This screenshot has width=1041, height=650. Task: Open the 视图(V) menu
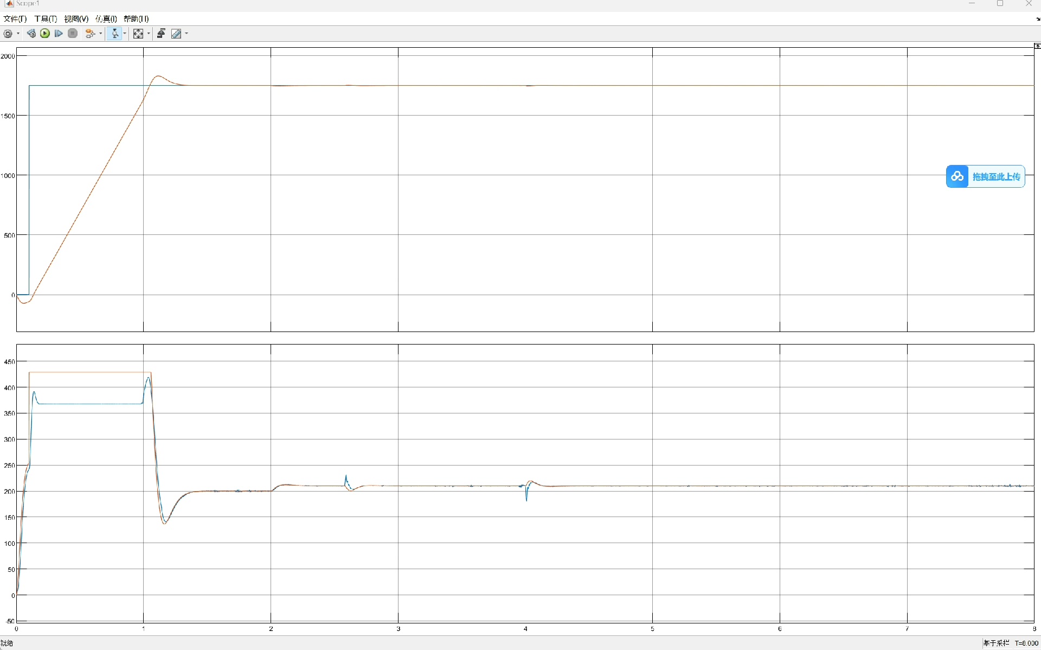pos(76,18)
